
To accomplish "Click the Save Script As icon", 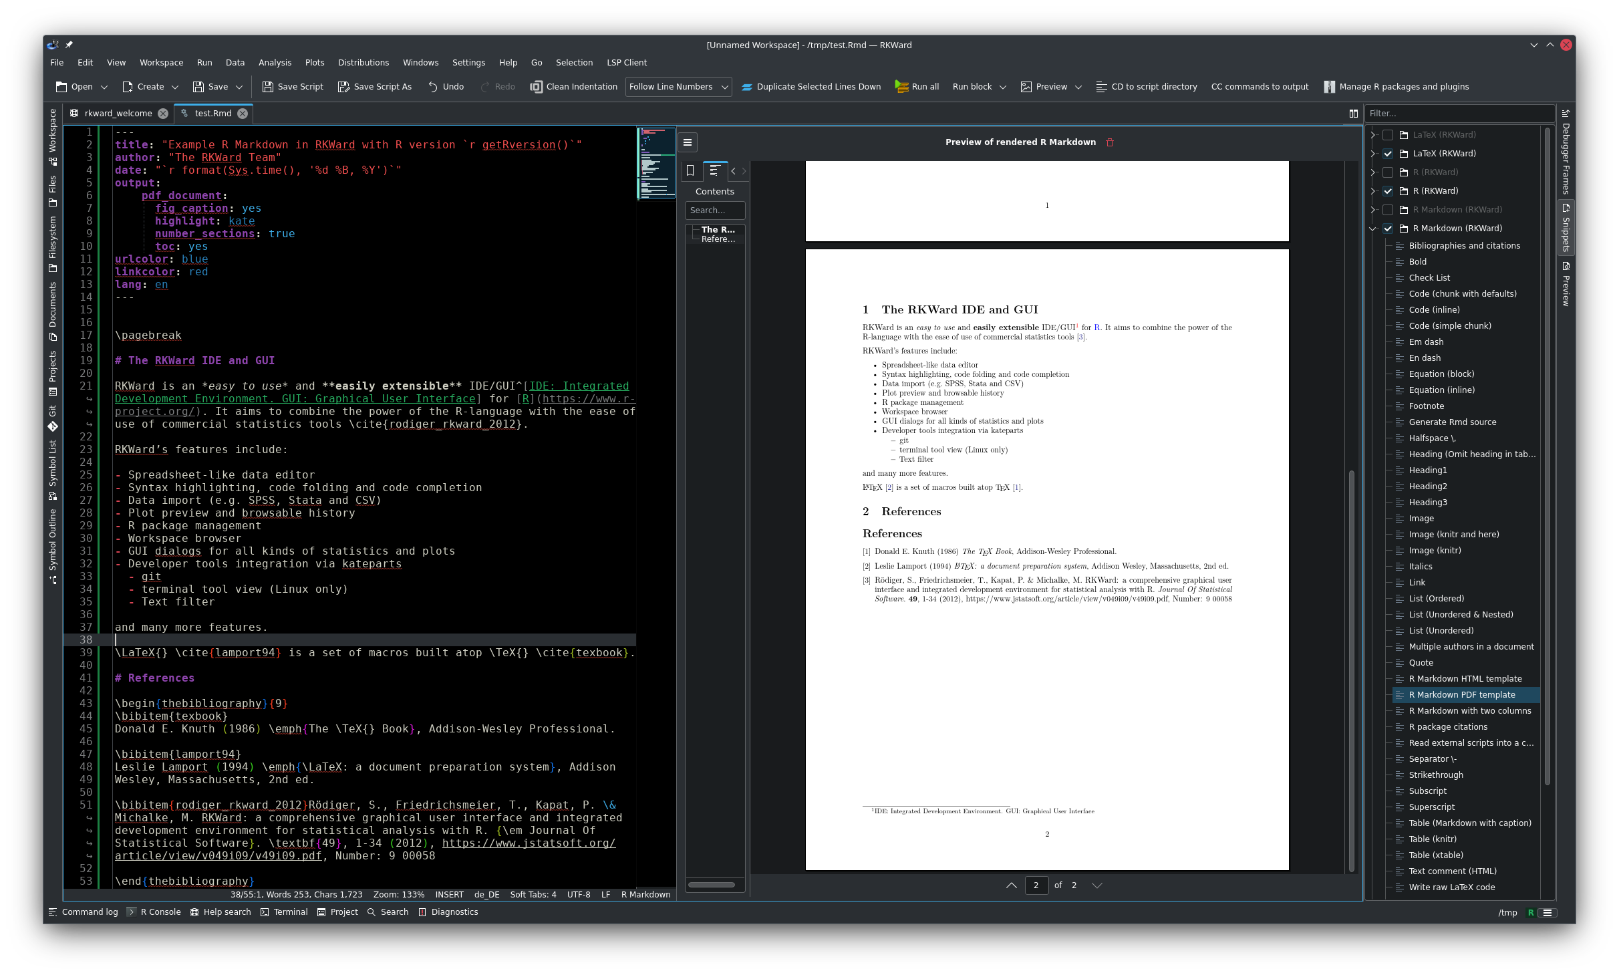I will click(343, 87).
